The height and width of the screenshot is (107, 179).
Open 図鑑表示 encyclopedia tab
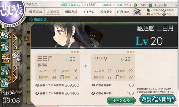71,12
